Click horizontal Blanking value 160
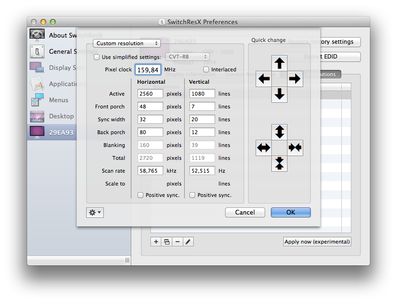Image resolution: width=397 pixels, height=303 pixels. 150,145
